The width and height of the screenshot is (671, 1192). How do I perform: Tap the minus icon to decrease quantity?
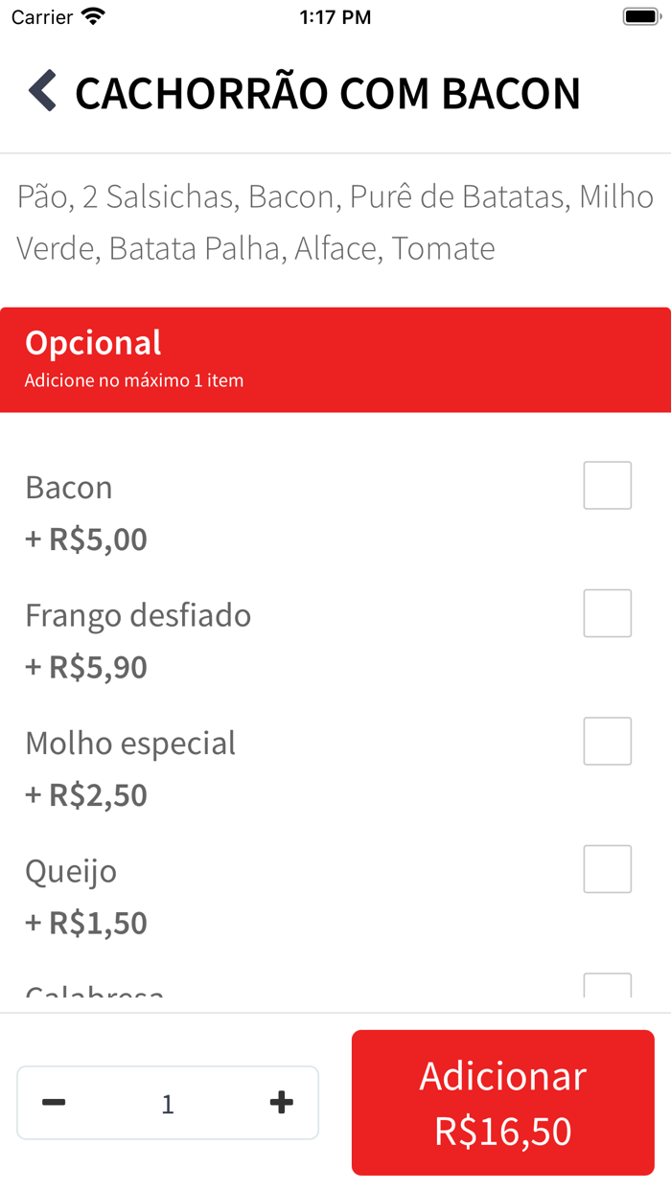click(x=55, y=1102)
